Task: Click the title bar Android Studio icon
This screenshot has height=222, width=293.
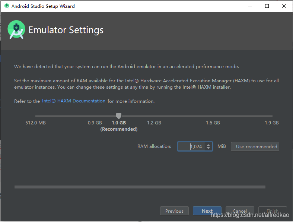Action: [x=7, y=6]
